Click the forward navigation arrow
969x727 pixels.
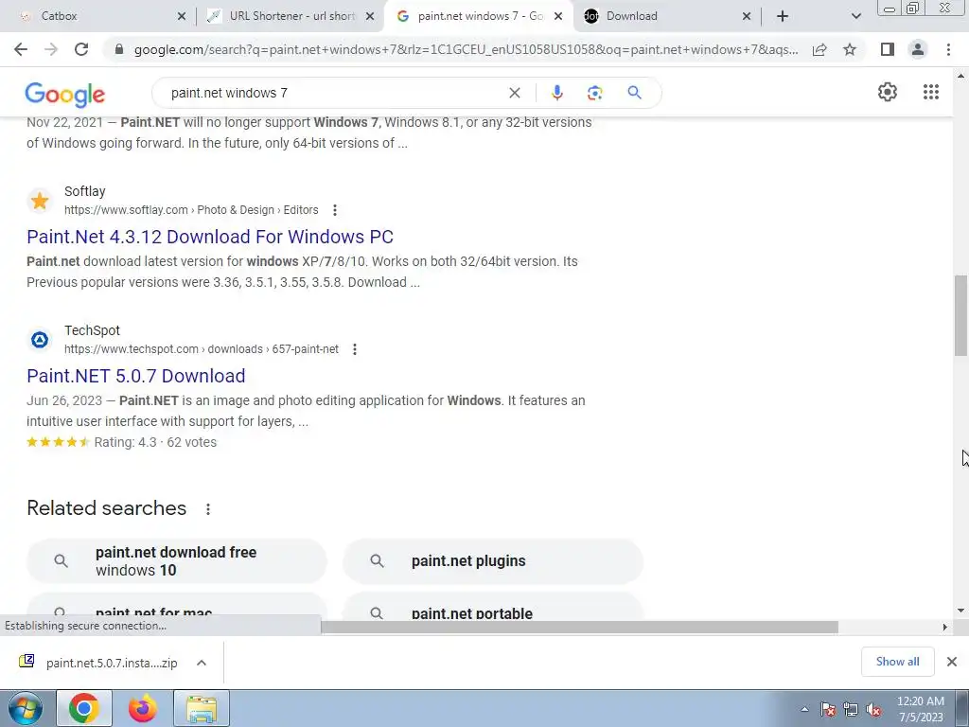[51, 49]
